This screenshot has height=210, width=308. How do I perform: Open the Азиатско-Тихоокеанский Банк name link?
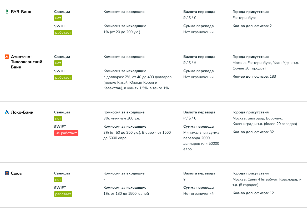tap(26, 62)
